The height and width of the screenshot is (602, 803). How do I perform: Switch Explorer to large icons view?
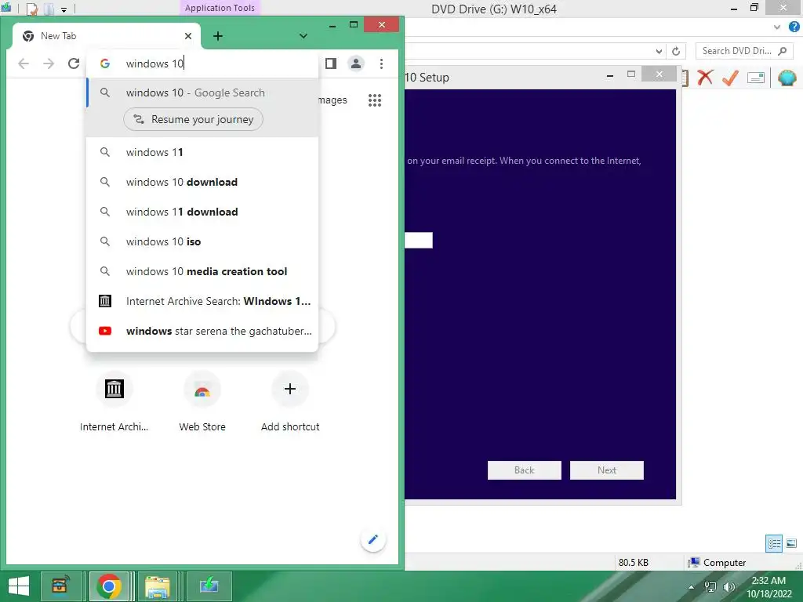point(791,543)
